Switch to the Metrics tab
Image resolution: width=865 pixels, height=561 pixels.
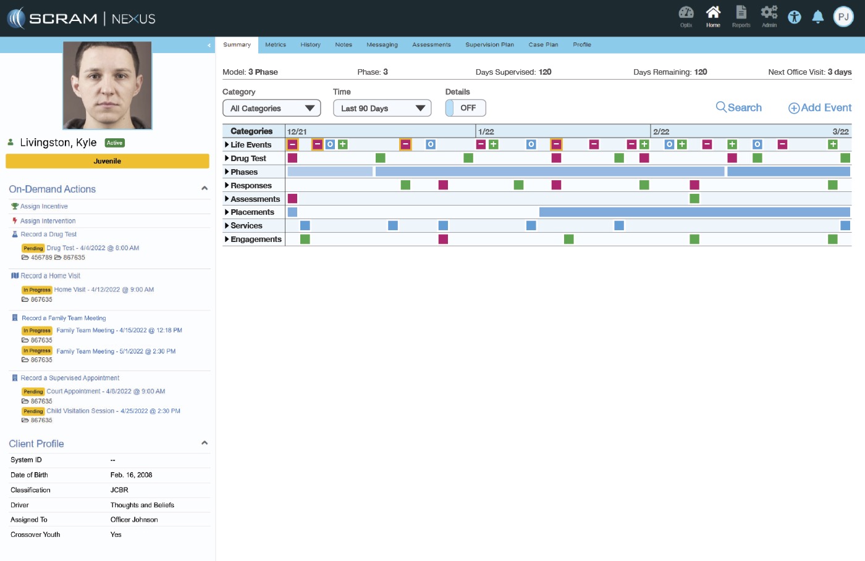pos(276,45)
